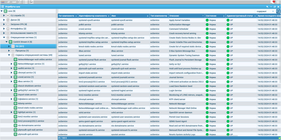Screen dimensions: 281x140
Task: Collapse the core root node
Action: tap(2, 11)
